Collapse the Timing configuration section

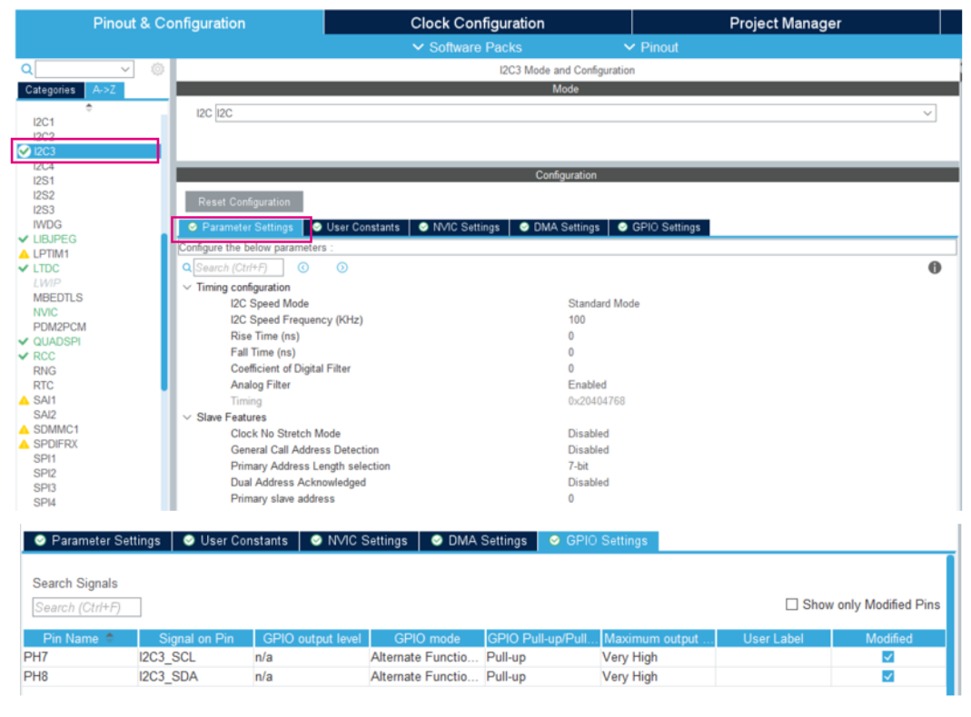pos(187,287)
